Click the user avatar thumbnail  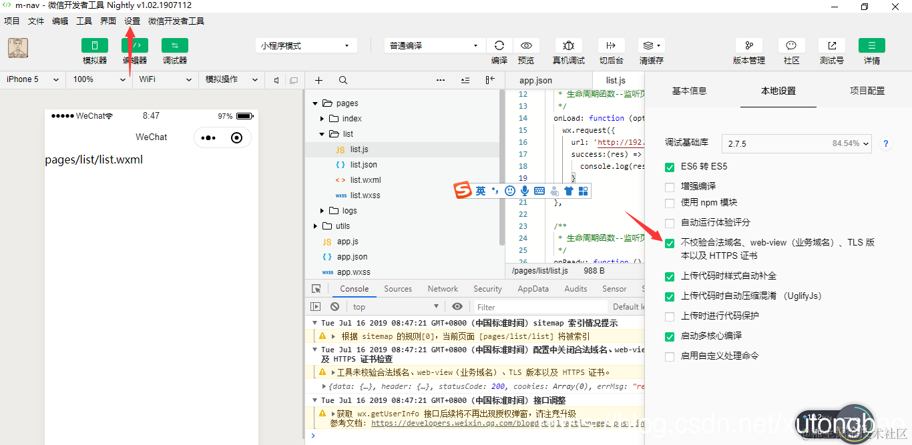(x=18, y=47)
